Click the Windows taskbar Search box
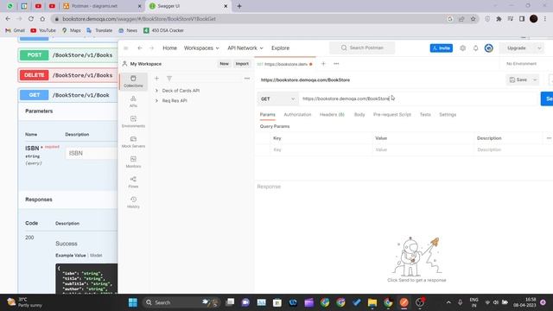The height and width of the screenshot is (311, 553). 181,302
